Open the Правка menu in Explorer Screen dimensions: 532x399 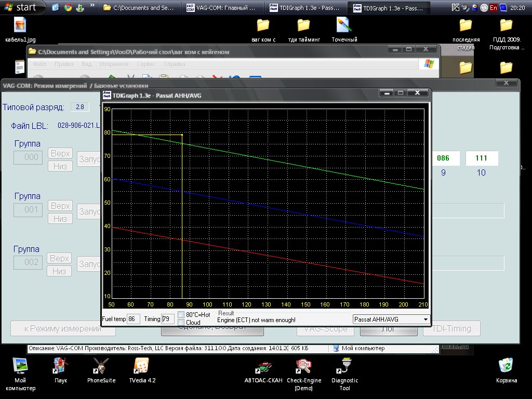(x=64, y=64)
